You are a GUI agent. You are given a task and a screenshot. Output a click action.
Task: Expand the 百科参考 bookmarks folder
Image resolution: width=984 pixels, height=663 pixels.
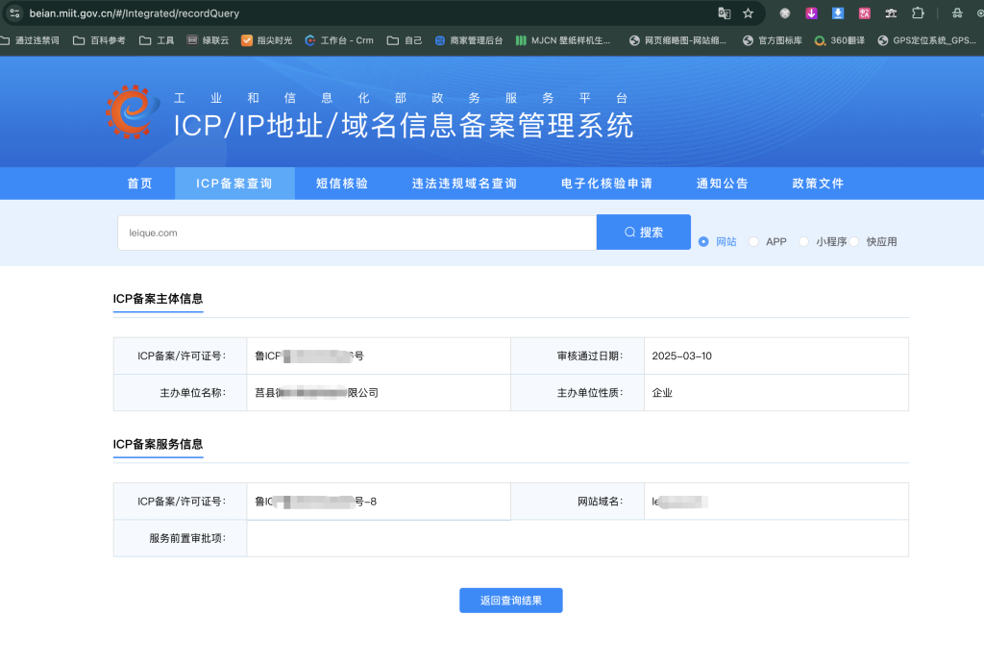(x=100, y=40)
